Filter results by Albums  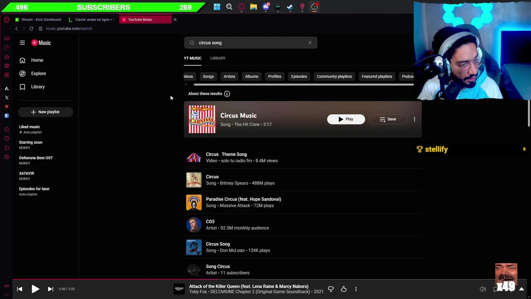(251, 76)
